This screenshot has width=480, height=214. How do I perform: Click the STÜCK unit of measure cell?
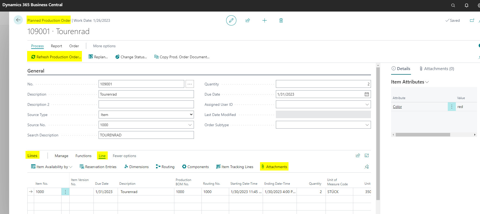pyautogui.click(x=339, y=192)
